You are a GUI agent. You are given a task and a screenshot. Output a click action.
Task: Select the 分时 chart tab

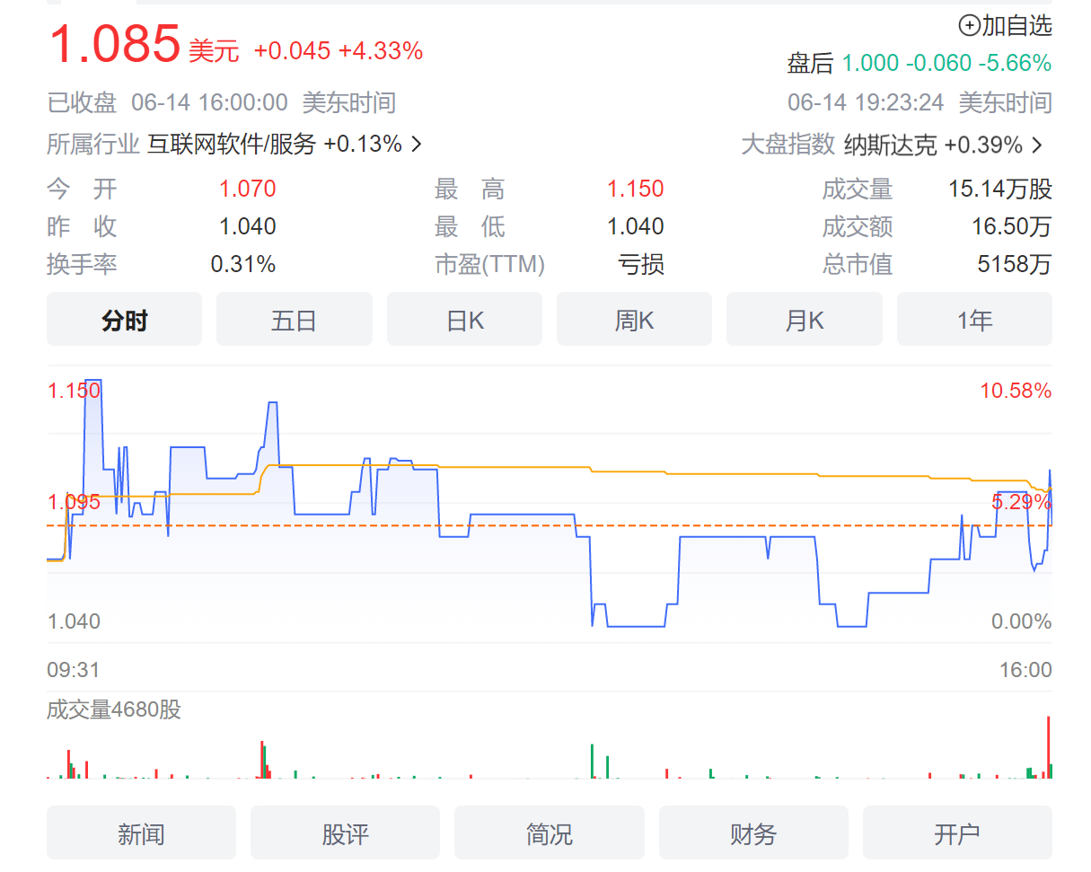(x=124, y=320)
